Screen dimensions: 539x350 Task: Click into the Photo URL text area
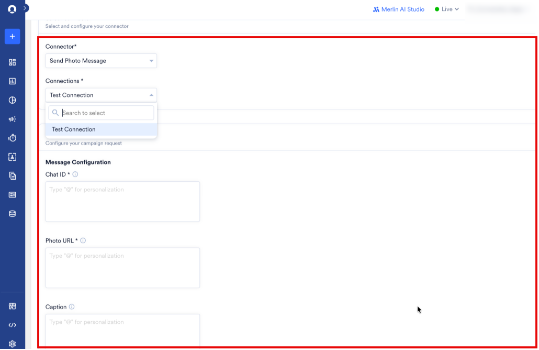click(123, 268)
